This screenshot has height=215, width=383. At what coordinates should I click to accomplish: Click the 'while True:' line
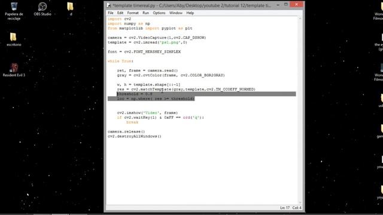(120, 61)
